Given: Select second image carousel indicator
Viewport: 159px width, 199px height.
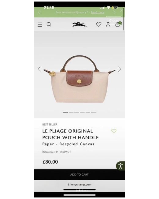Looking at the screenshot, I should pyautogui.click(x=71, y=112).
